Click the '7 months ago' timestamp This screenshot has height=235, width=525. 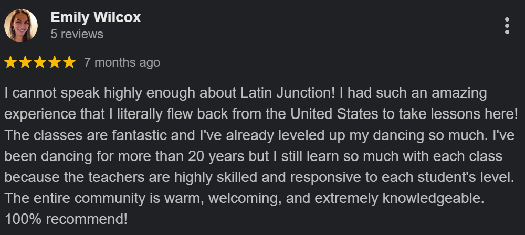click(122, 62)
